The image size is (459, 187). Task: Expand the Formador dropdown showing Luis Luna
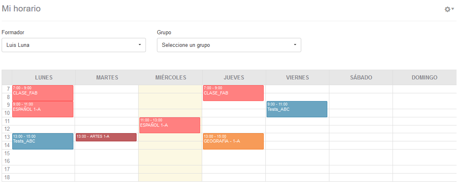73,45
